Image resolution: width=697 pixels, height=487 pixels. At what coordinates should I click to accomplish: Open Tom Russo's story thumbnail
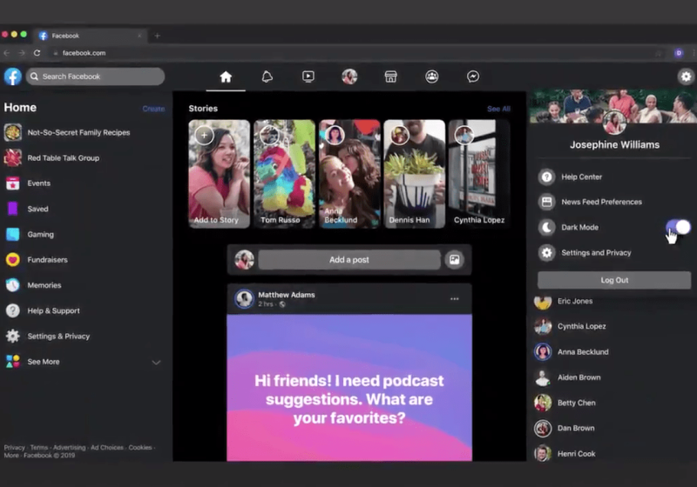click(x=284, y=174)
